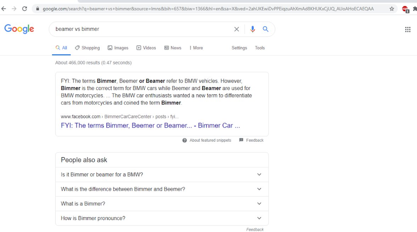This screenshot has height=232, width=417.
Task: Expand 'What is the difference between Bimmer and Beemer?'
Action: (x=162, y=189)
